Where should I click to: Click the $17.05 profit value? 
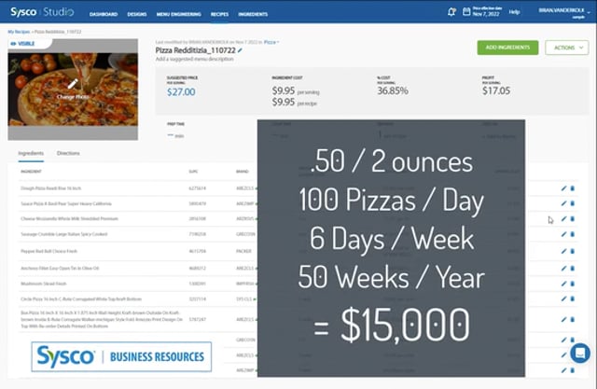tap(495, 90)
